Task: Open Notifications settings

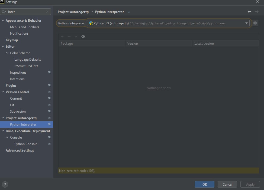Action: 19,34
